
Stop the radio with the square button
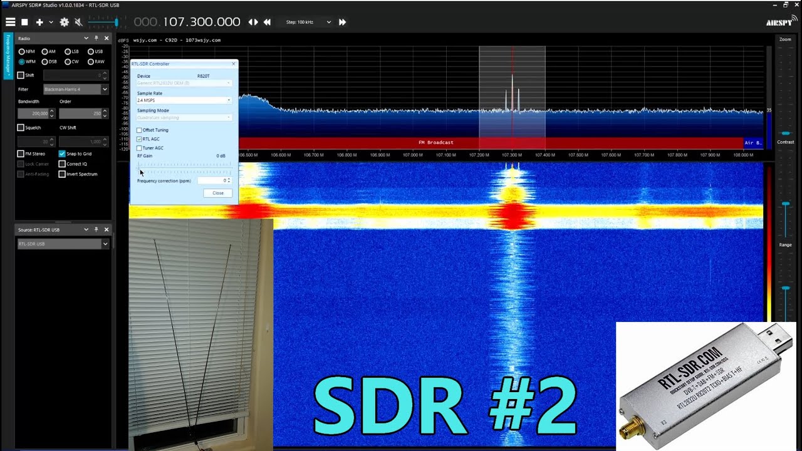point(24,22)
